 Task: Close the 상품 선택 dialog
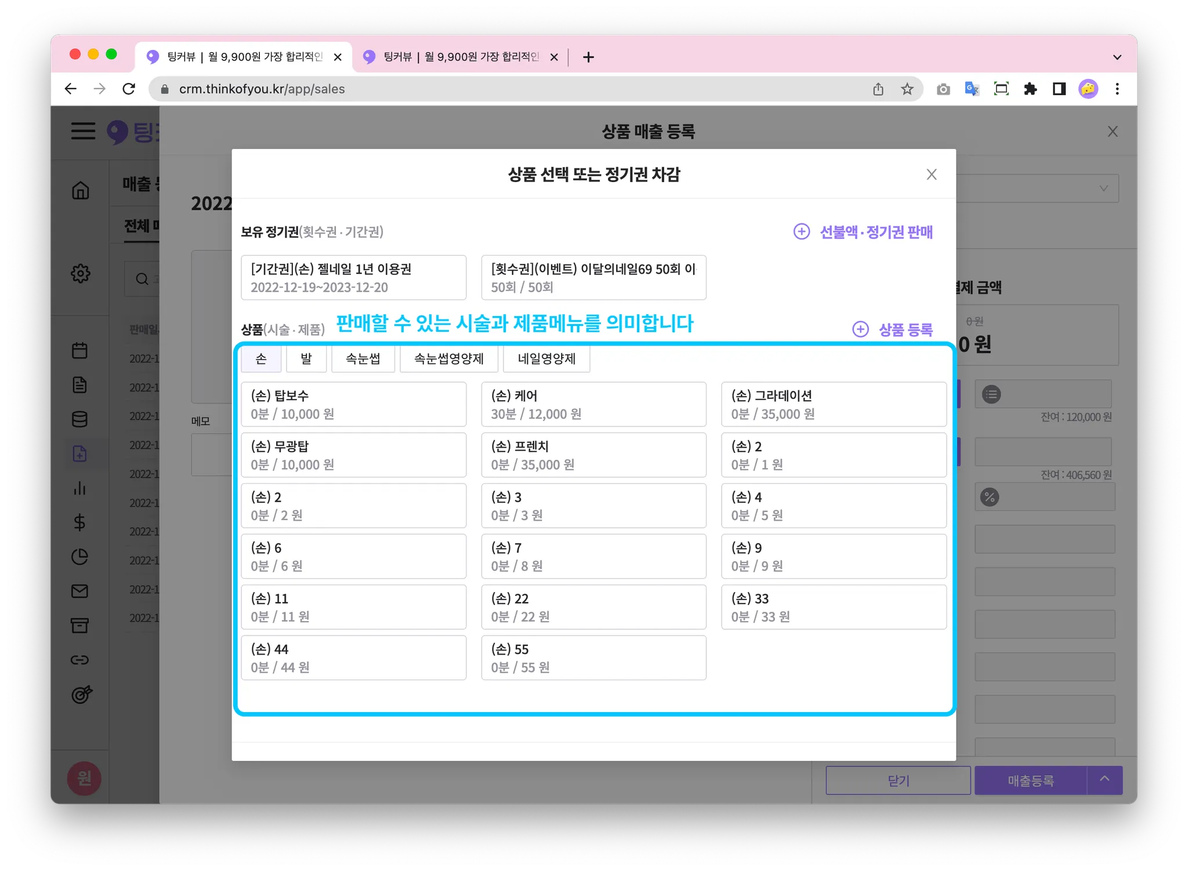click(932, 175)
